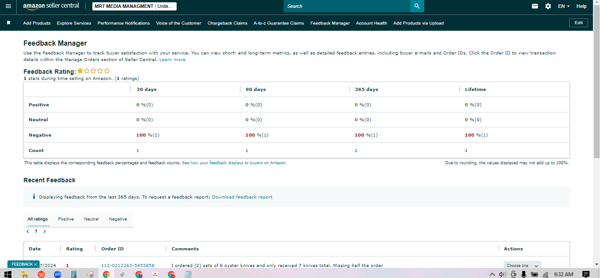This screenshot has height=278, width=600.
Task: Click the Amazon Seller Central logo
Action: coord(51,6)
